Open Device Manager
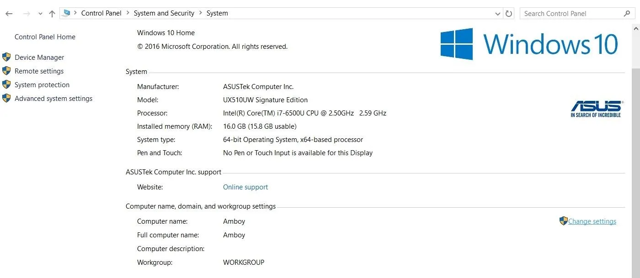This screenshot has width=640, height=278. [x=39, y=58]
